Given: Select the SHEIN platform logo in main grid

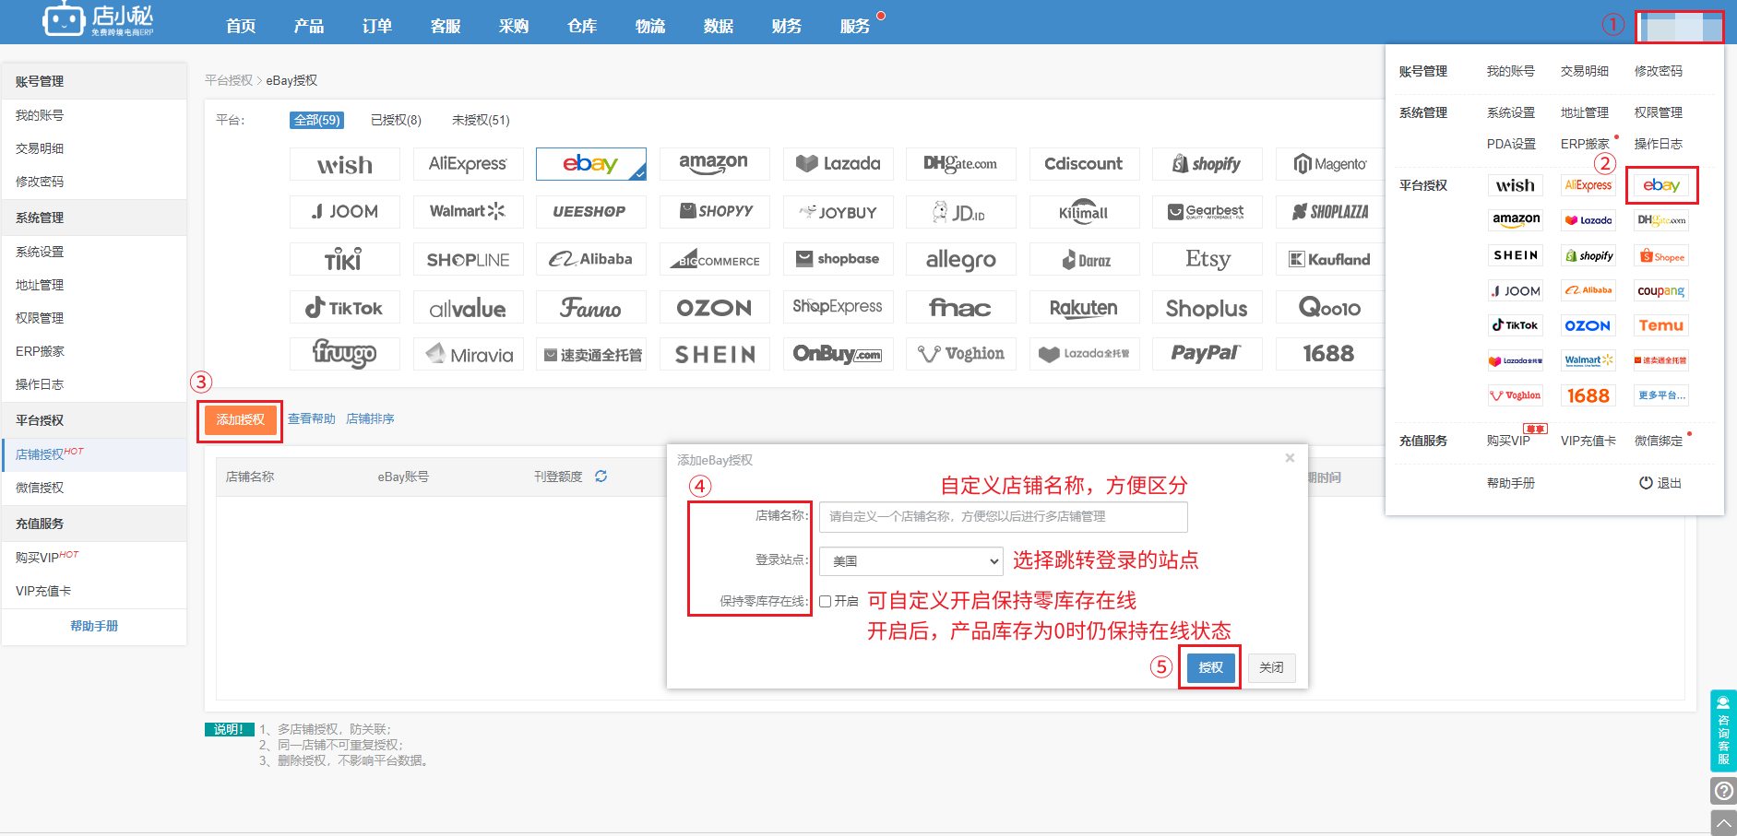Looking at the screenshot, I should 714,354.
